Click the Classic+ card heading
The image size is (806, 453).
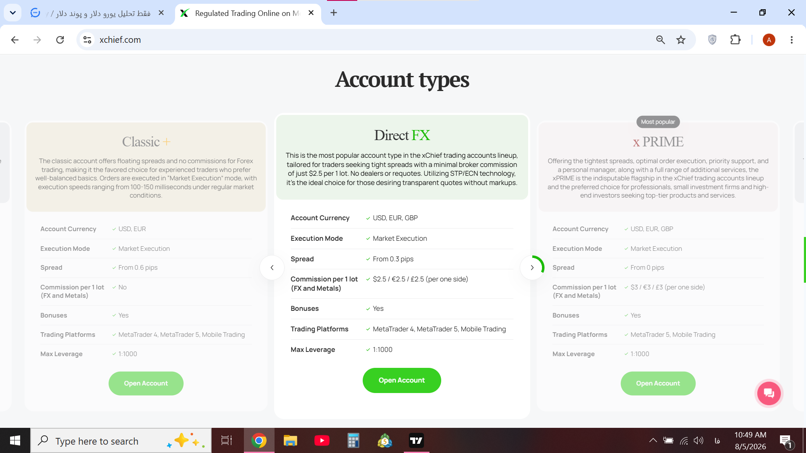coord(146,142)
